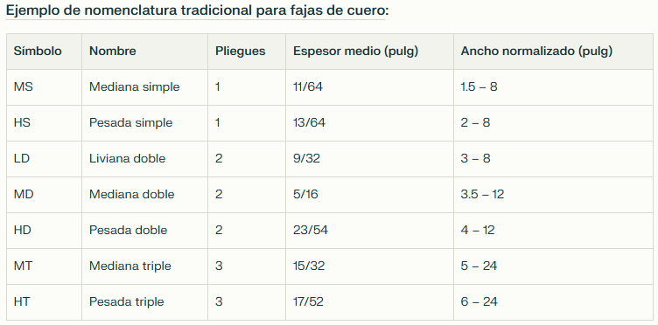Select the 5 – 24 width cell

point(553,266)
